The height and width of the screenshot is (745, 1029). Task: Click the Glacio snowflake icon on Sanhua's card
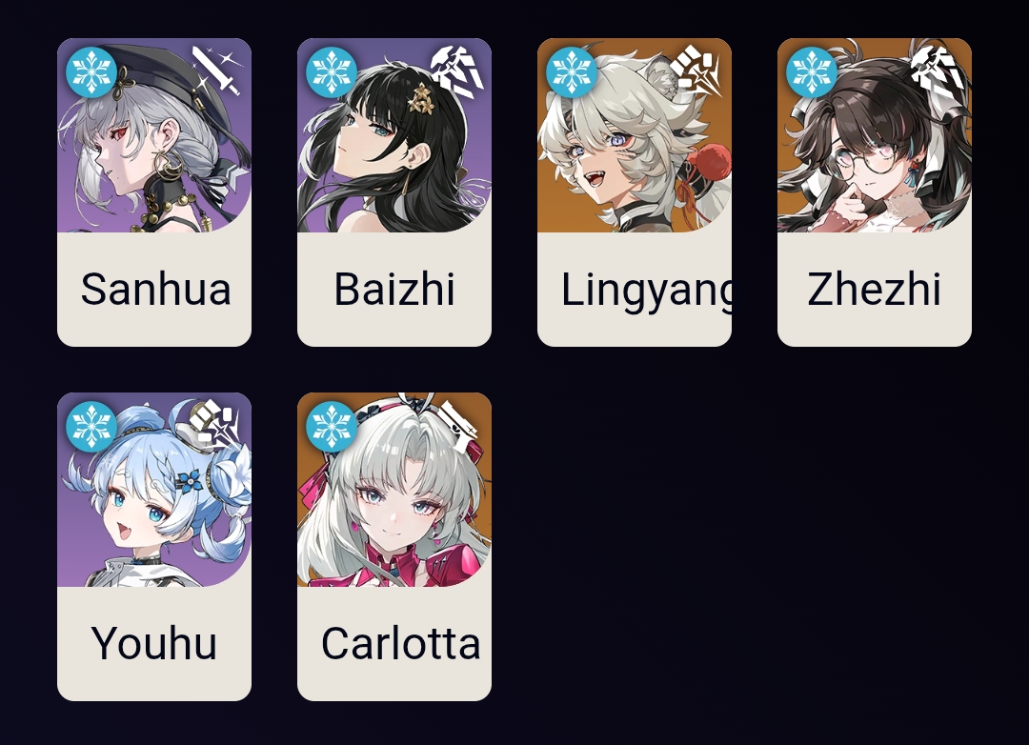[91, 72]
